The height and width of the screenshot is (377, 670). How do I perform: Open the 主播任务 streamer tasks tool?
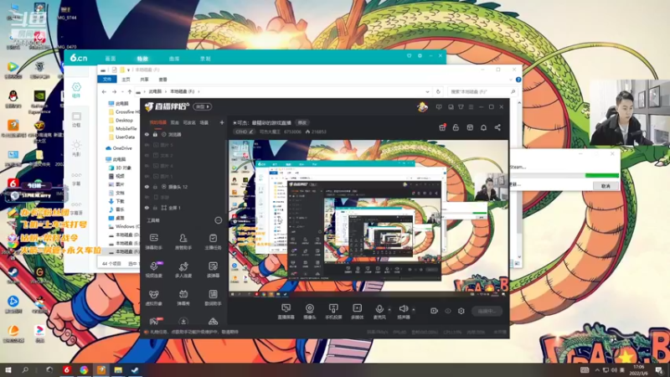(213, 241)
